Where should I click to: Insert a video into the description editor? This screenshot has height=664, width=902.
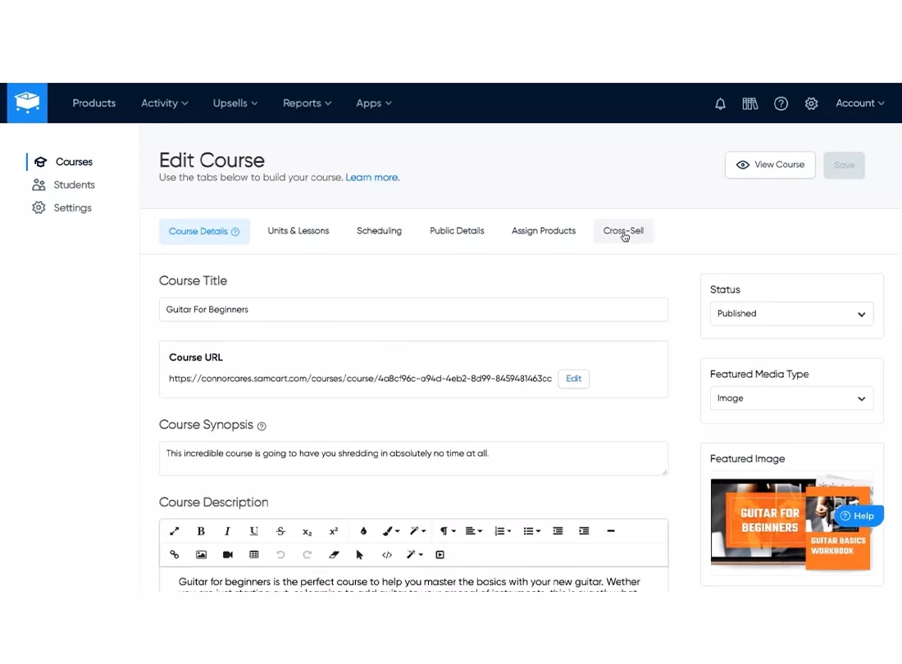coord(227,555)
